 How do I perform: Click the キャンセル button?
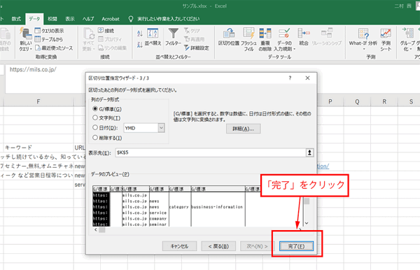click(179, 246)
